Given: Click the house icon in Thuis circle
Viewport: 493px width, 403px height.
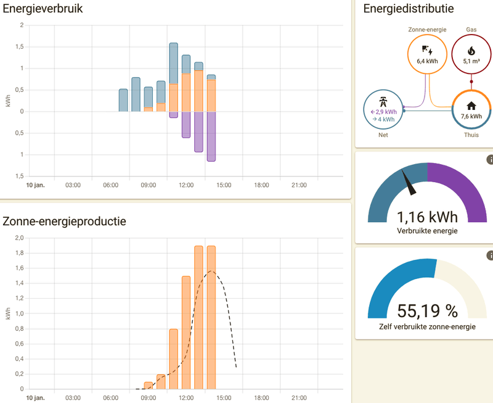Looking at the screenshot, I should 471,106.
